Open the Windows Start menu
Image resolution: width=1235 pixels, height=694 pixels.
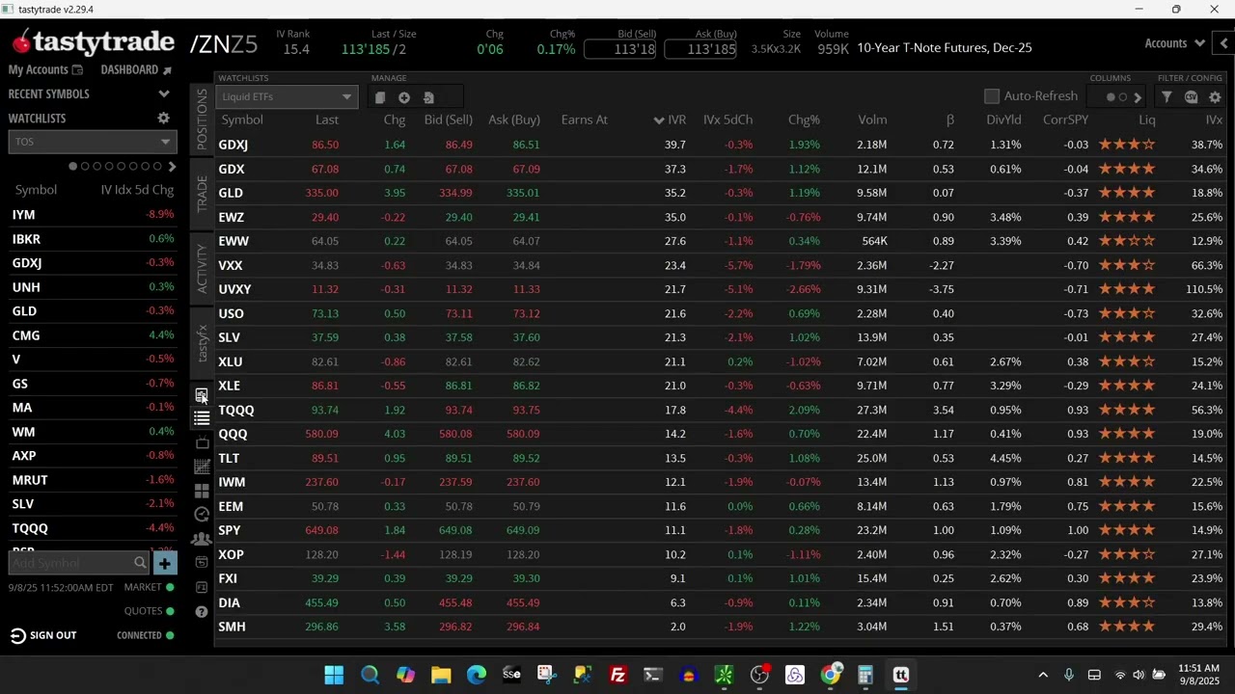click(334, 675)
